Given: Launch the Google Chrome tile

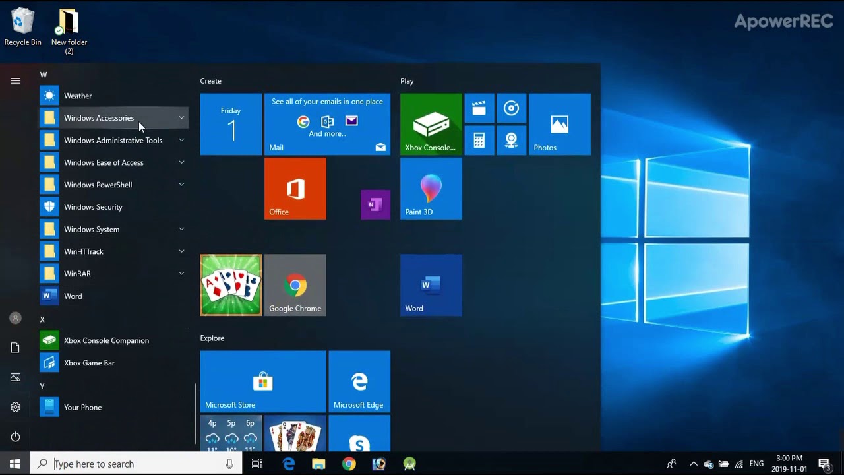Looking at the screenshot, I should pos(295,285).
